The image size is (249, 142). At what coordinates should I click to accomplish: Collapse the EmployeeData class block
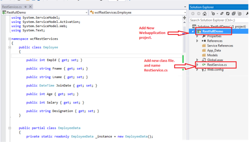point(10,128)
